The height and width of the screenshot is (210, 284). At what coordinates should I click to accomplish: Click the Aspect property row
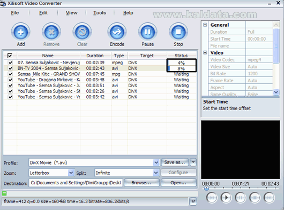(241, 88)
